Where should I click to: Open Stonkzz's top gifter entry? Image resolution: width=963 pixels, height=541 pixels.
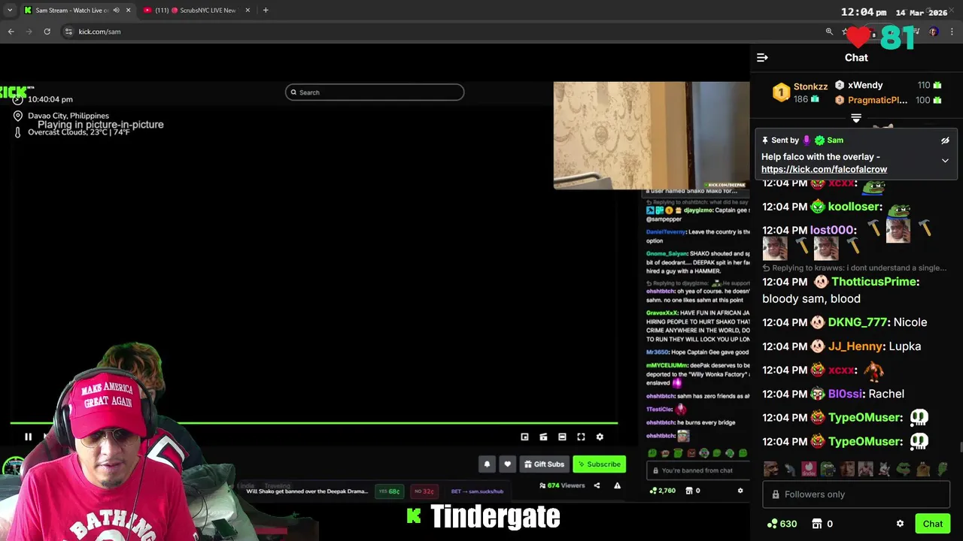(x=800, y=92)
